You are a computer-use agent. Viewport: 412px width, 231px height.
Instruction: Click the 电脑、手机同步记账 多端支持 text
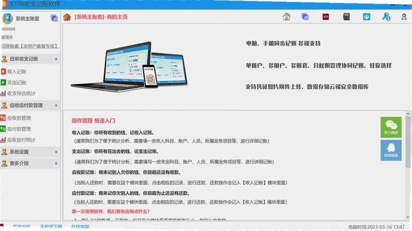(283, 44)
